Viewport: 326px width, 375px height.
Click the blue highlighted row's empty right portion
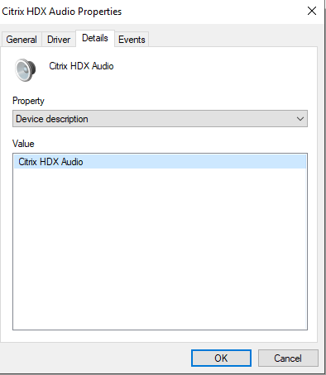(194, 162)
